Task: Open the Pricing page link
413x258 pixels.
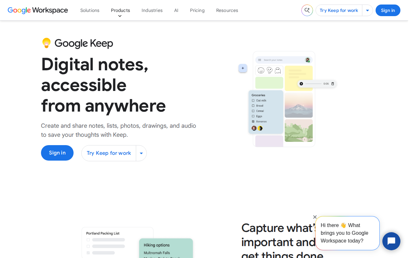Action: point(197,10)
